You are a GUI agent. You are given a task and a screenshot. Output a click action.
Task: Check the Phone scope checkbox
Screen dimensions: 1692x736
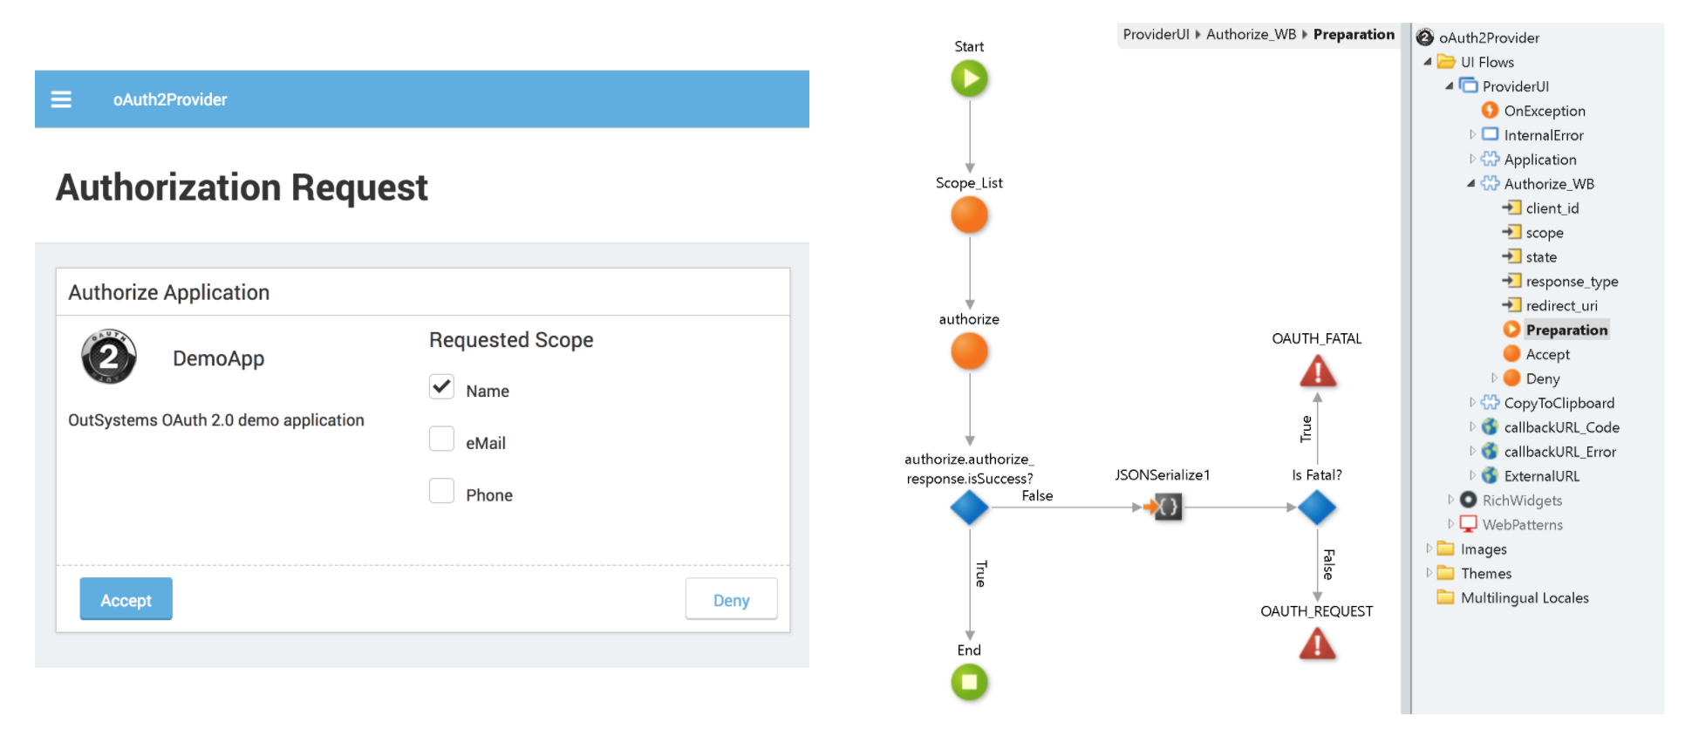coord(442,490)
